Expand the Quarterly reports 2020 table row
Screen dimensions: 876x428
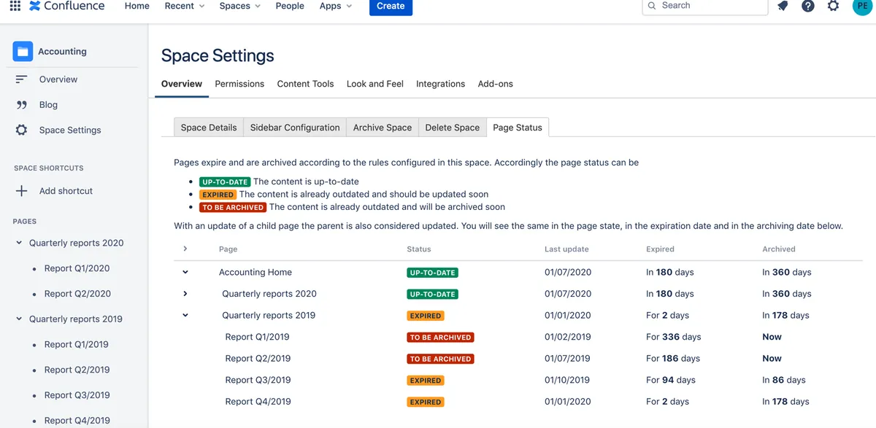[185, 294]
